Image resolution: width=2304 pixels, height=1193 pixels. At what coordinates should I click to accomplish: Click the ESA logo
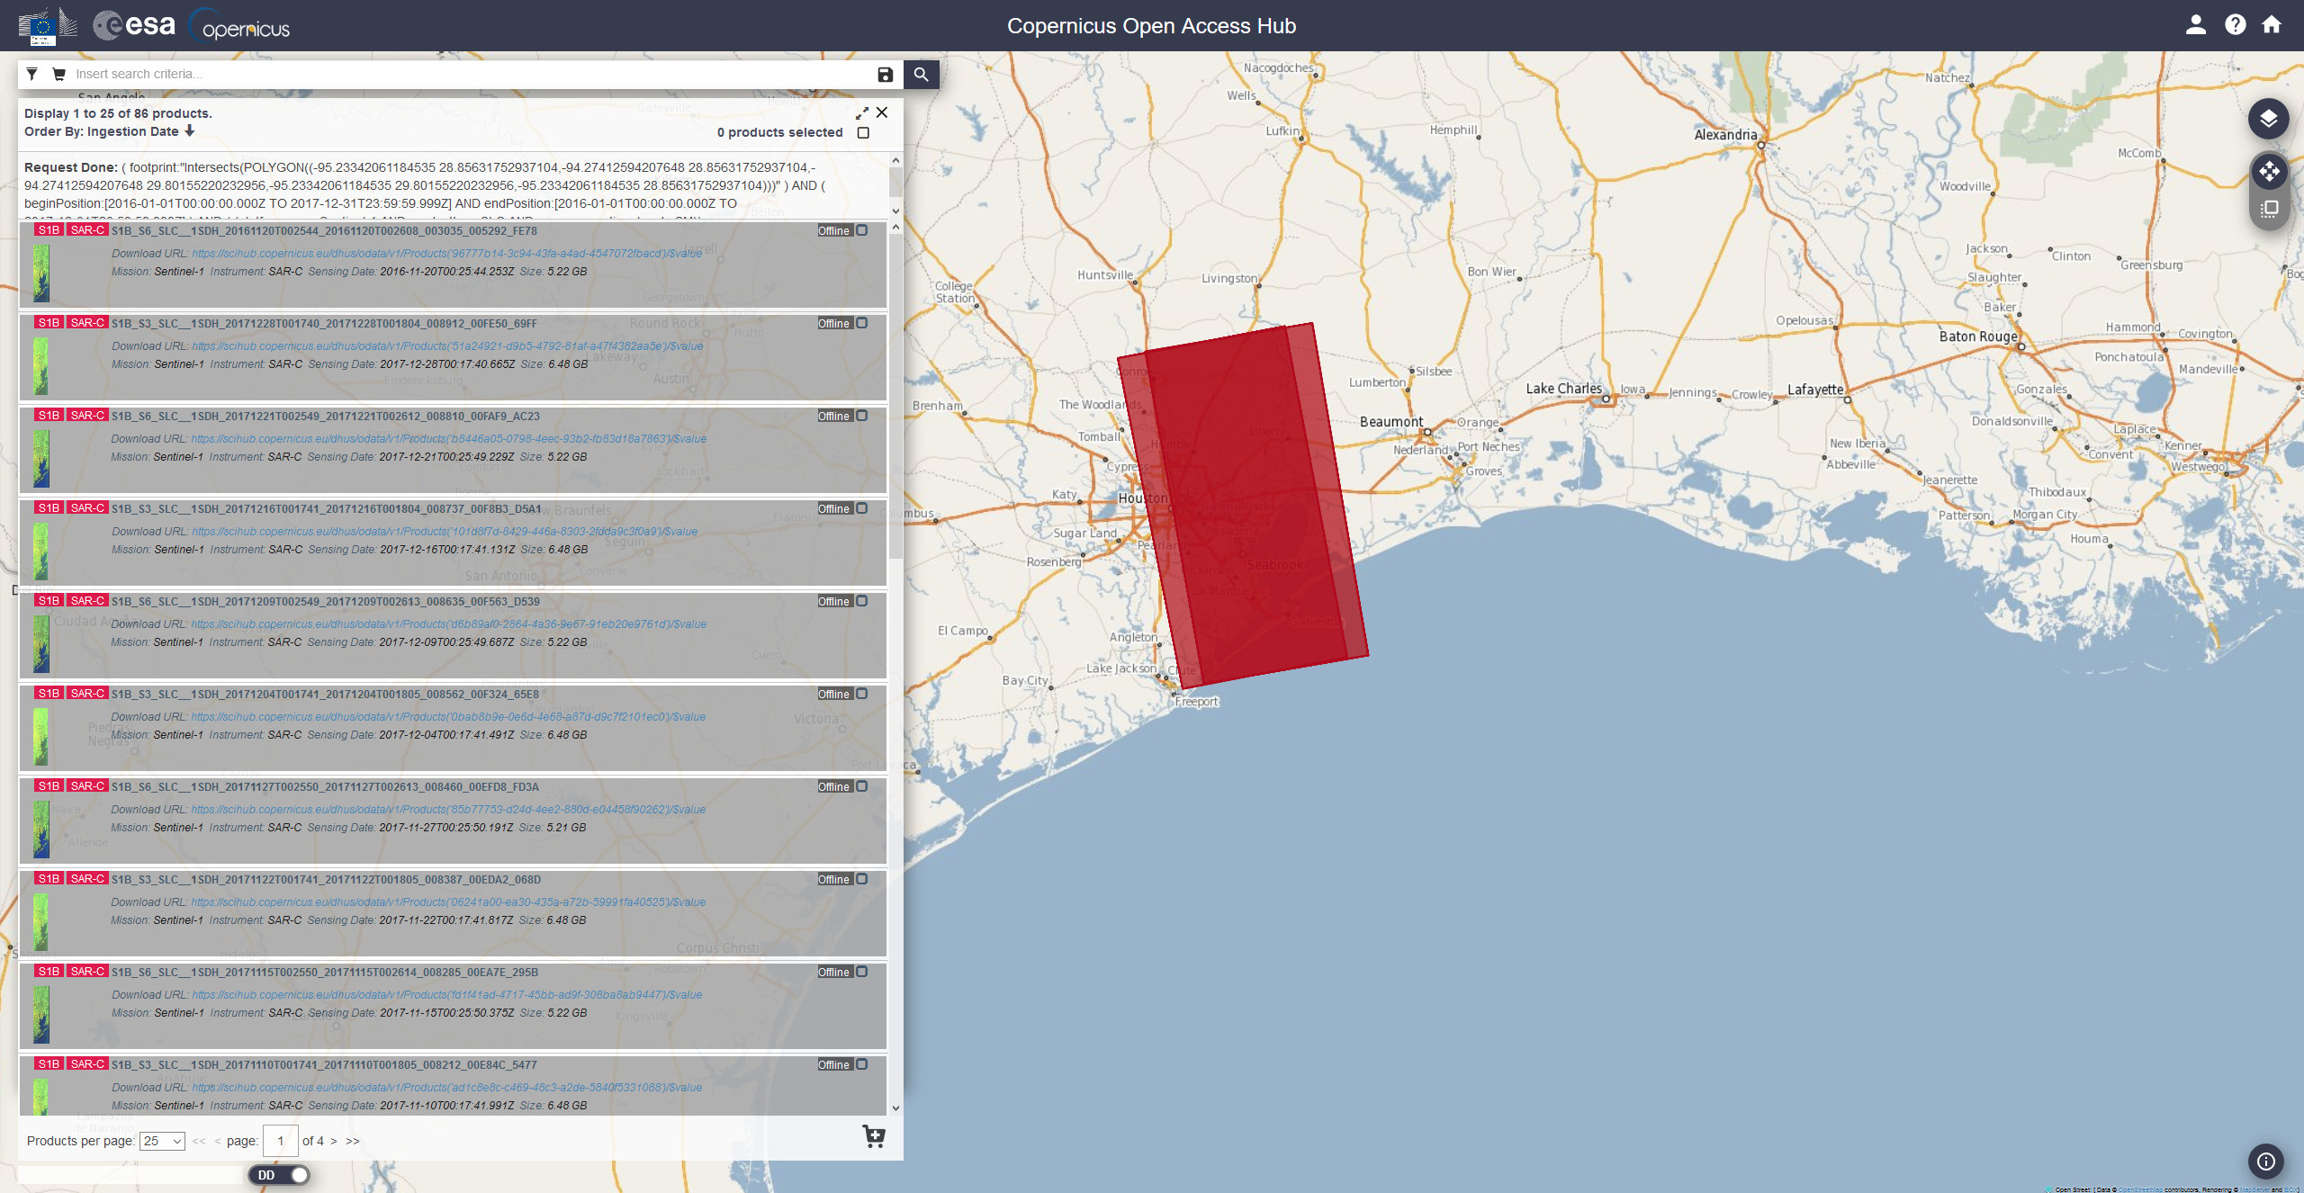(135, 25)
